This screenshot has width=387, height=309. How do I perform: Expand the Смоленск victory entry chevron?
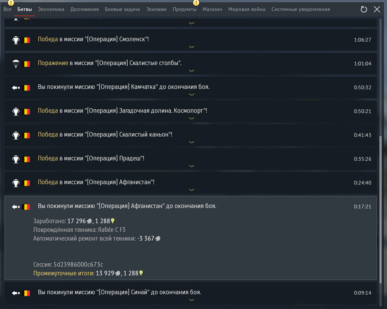191,47
